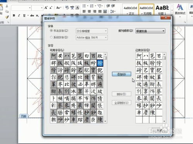Image resolution: width=193 pixels, height=144 pixels.
Task: Open 排列顺序 sort order dropdown
Action: pos(150,31)
